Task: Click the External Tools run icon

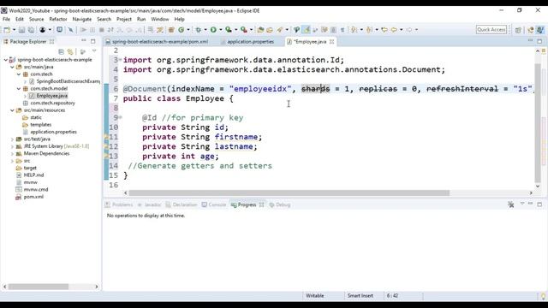Action: click(x=243, y=30)
